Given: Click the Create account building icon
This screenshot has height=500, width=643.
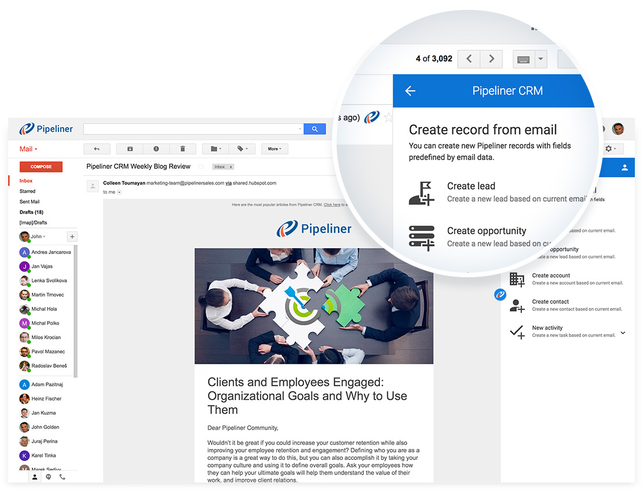Looking at the screenshot, I should (517, 278).
